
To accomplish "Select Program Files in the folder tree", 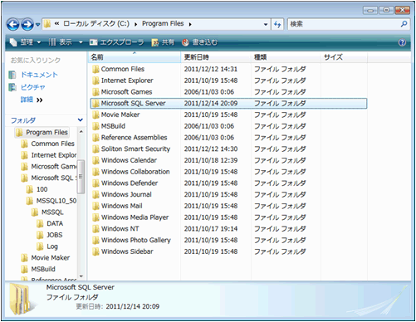I will click(x=42, y=133).
